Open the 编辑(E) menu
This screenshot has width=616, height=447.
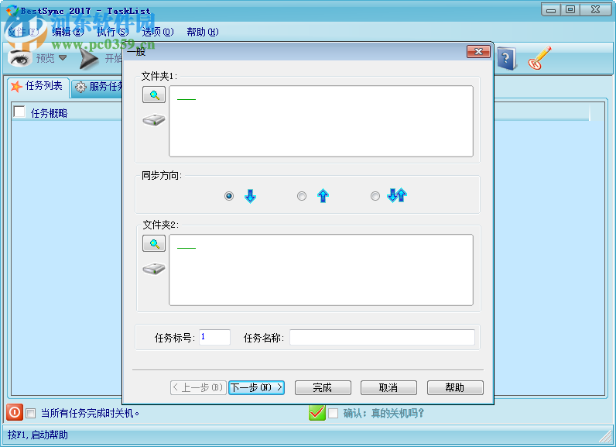pyautogui.click(x=68, y=32)
